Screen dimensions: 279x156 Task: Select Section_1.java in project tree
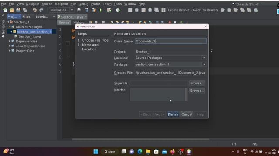click(x=30, y=36)
